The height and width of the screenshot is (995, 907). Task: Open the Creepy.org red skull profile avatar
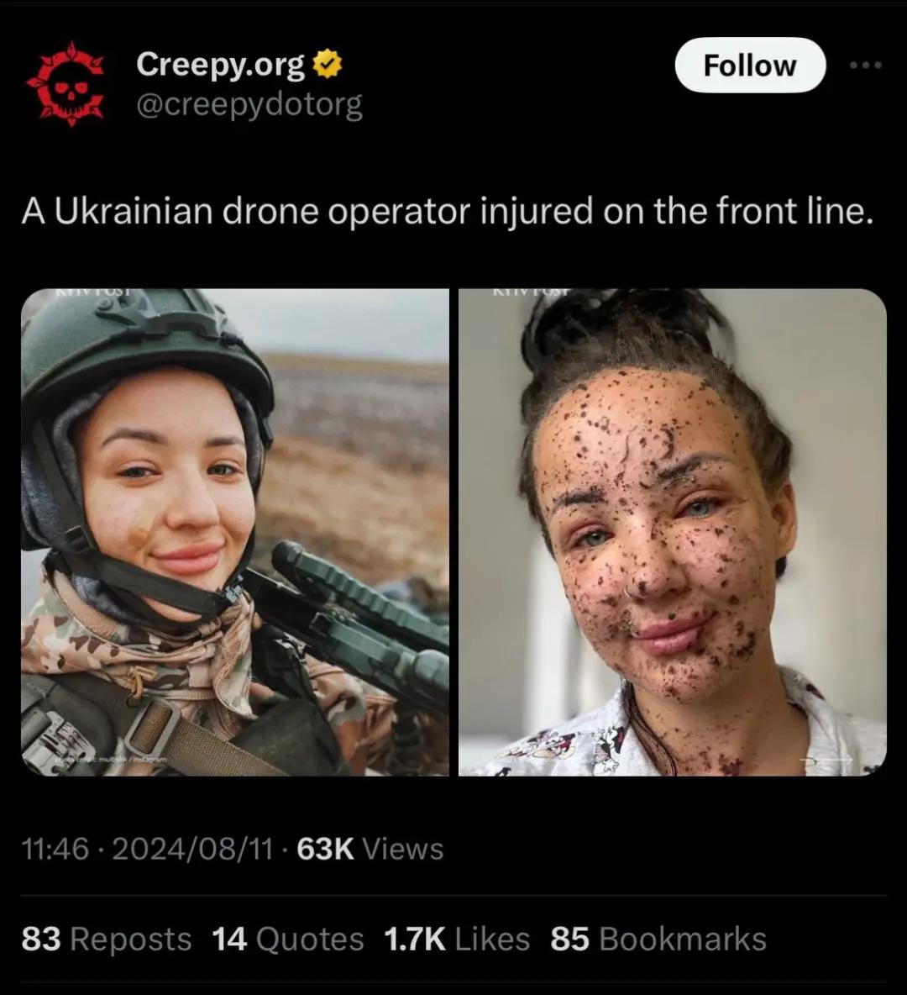point(65,84)
